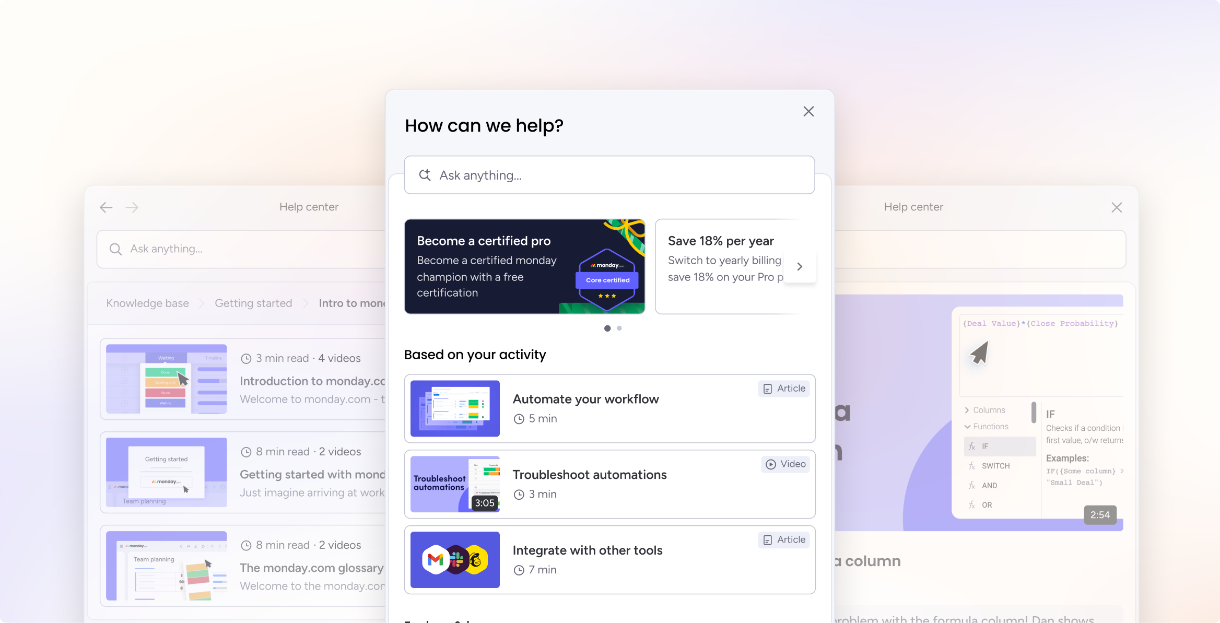This screenshot has width=1220, height=623.
Task: Click the Introduction to monday.com article thumbnail
Action: 167,379
